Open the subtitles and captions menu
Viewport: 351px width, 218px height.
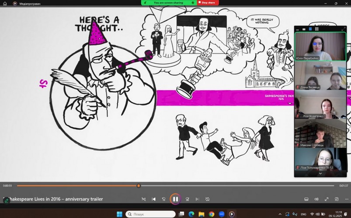(306, 199)
